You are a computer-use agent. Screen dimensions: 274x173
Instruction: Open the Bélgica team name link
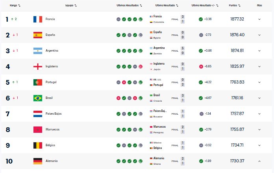click(x=50, y=145)
